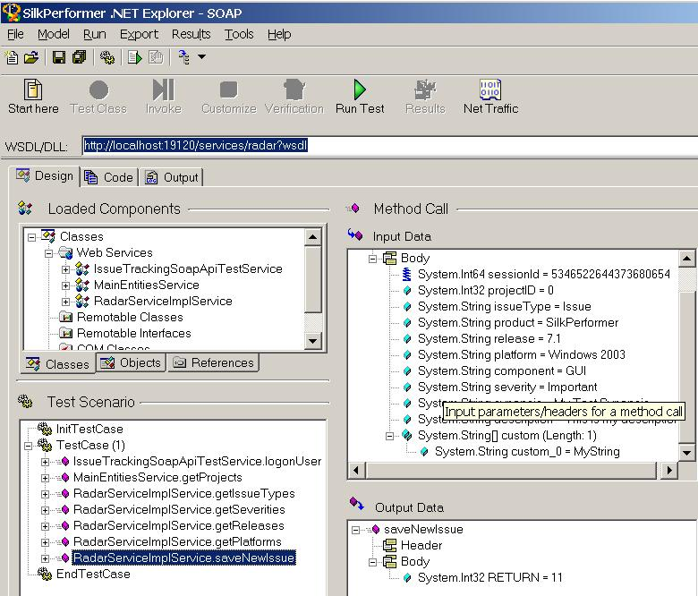698x596 pixels.
Task: Collapse the Classes root tree node
Action: pyautogui.click(x=31, y=237)
